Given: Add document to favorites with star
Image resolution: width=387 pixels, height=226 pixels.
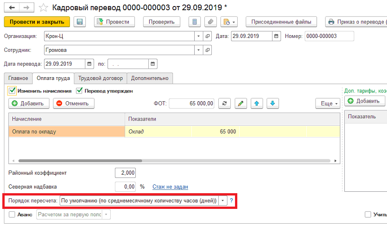Looking at the screenshot, I should tap(44, 8).
